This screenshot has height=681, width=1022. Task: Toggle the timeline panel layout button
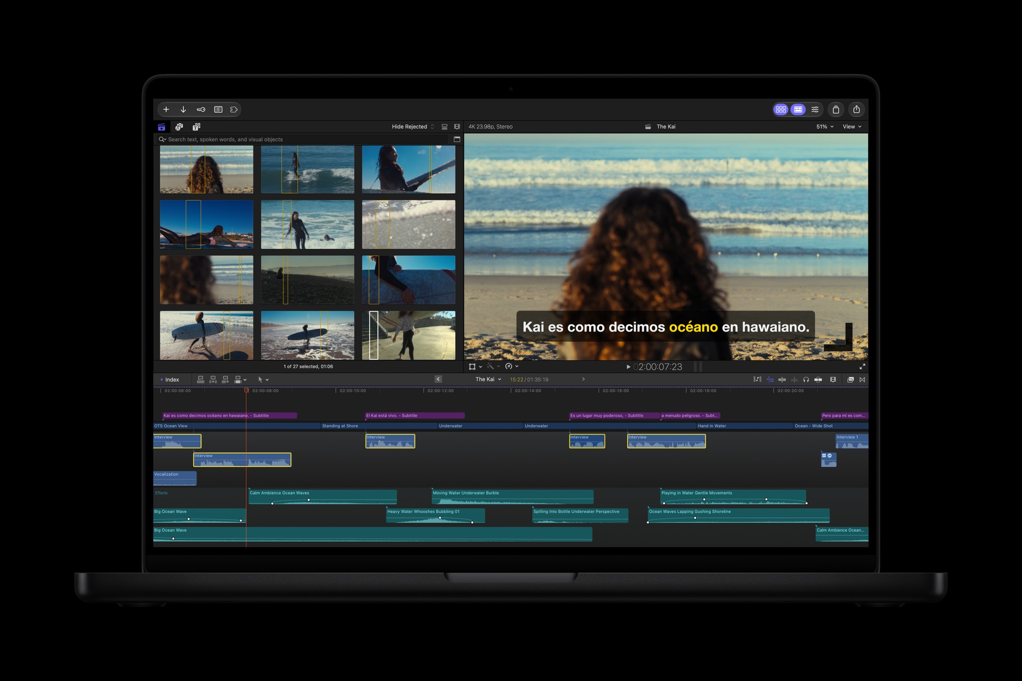click(798, 109)
